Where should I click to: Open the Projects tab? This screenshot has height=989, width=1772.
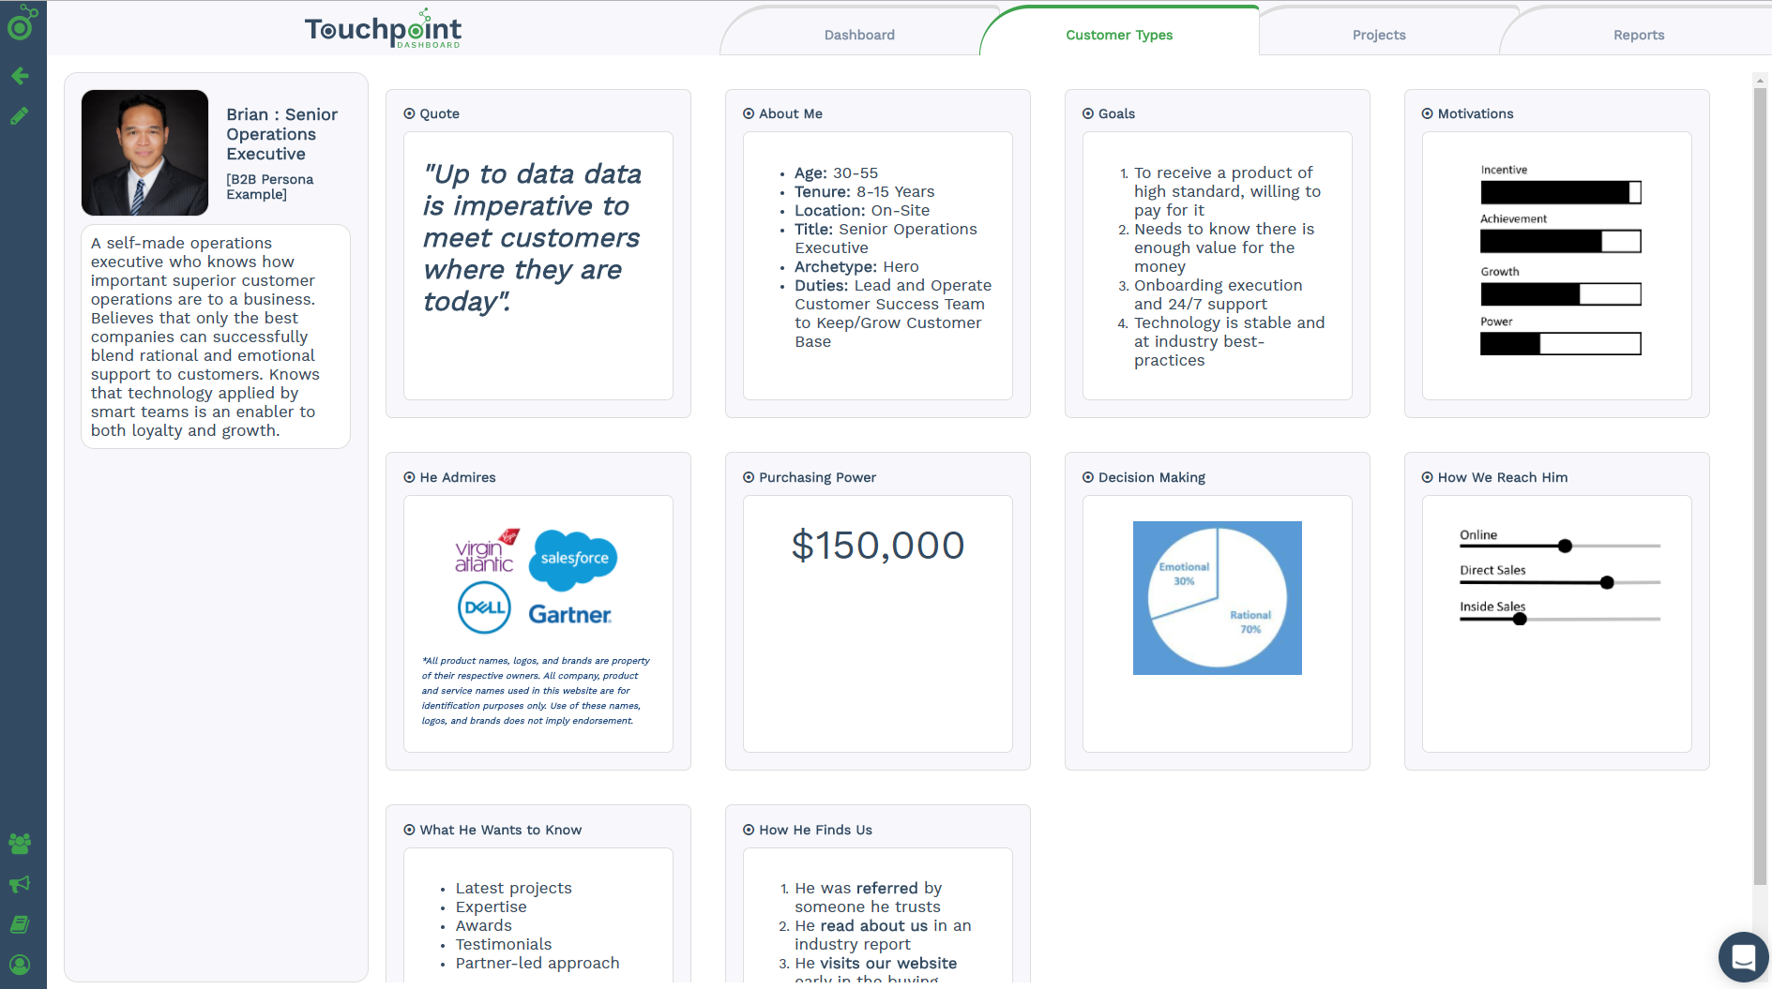[1378, 35]
